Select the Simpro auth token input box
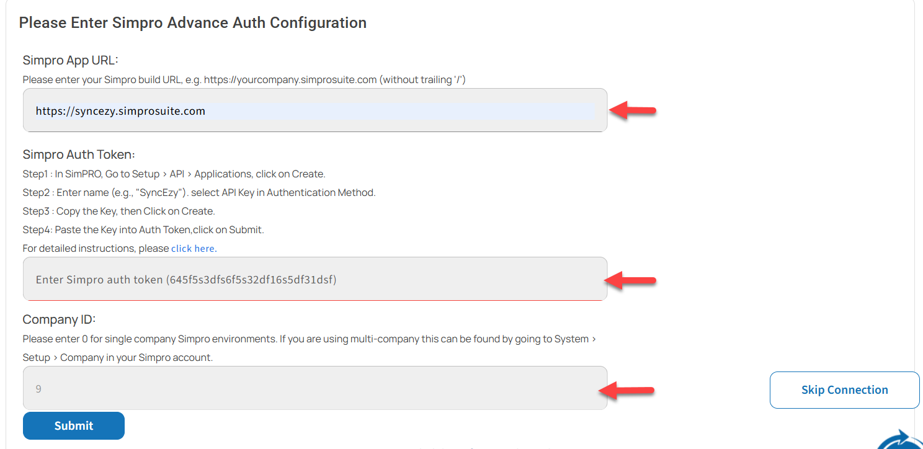The width and height of the screenshot is (923, 449). pyautogui.click(x=315, y=279)
